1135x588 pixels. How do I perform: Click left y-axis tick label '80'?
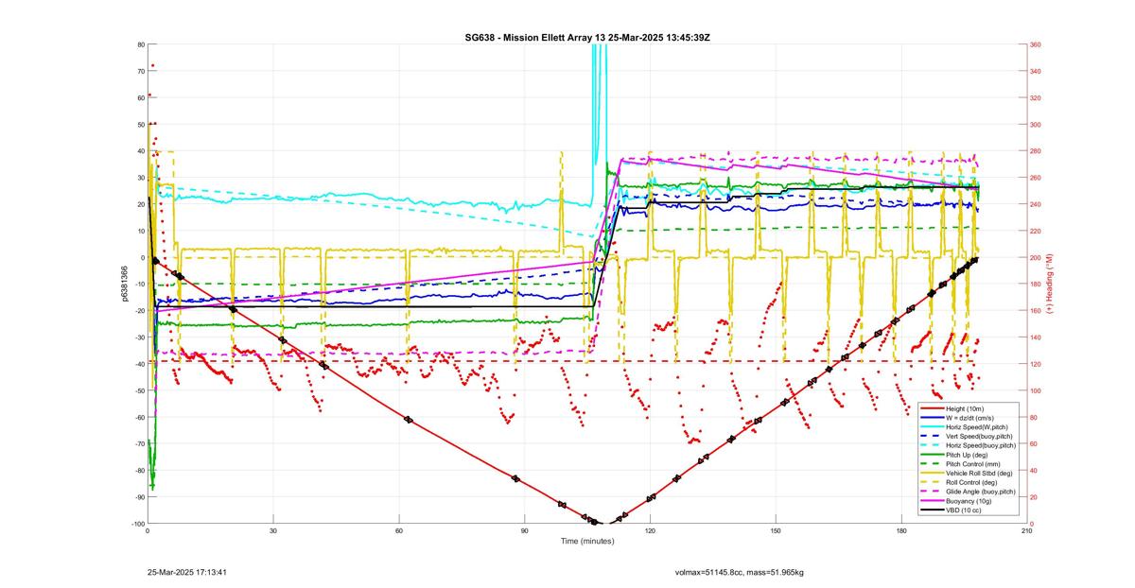pos(141,44)
